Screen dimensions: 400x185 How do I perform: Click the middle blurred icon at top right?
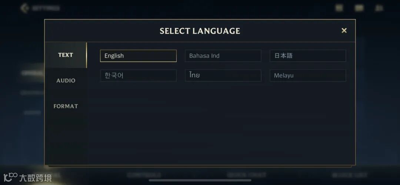click(x=359, y=8)
